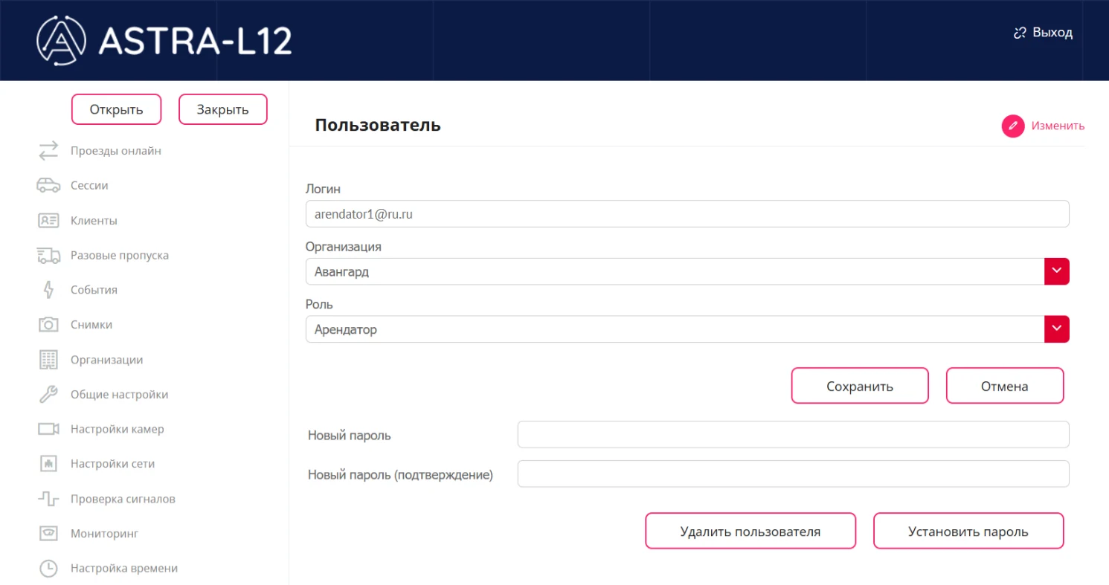
Task: Click the truck icon for Разовые пропуска
Action: (48, 256)
